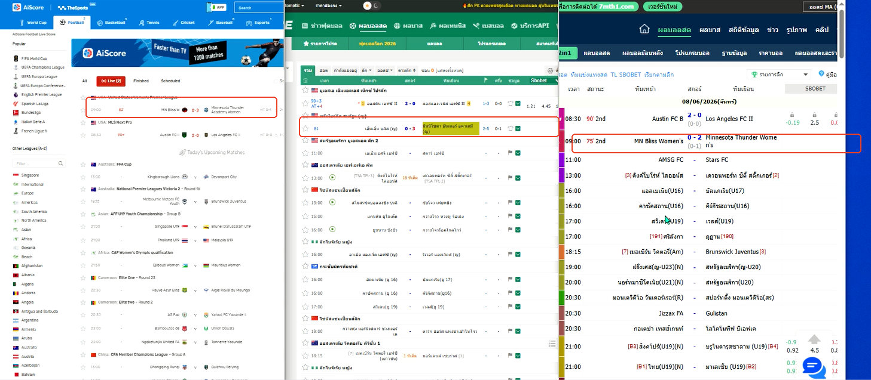Go to the Baseball tab in AiScore
The height and width of the screenshot is (380, 871).
(x=221, y=23)
